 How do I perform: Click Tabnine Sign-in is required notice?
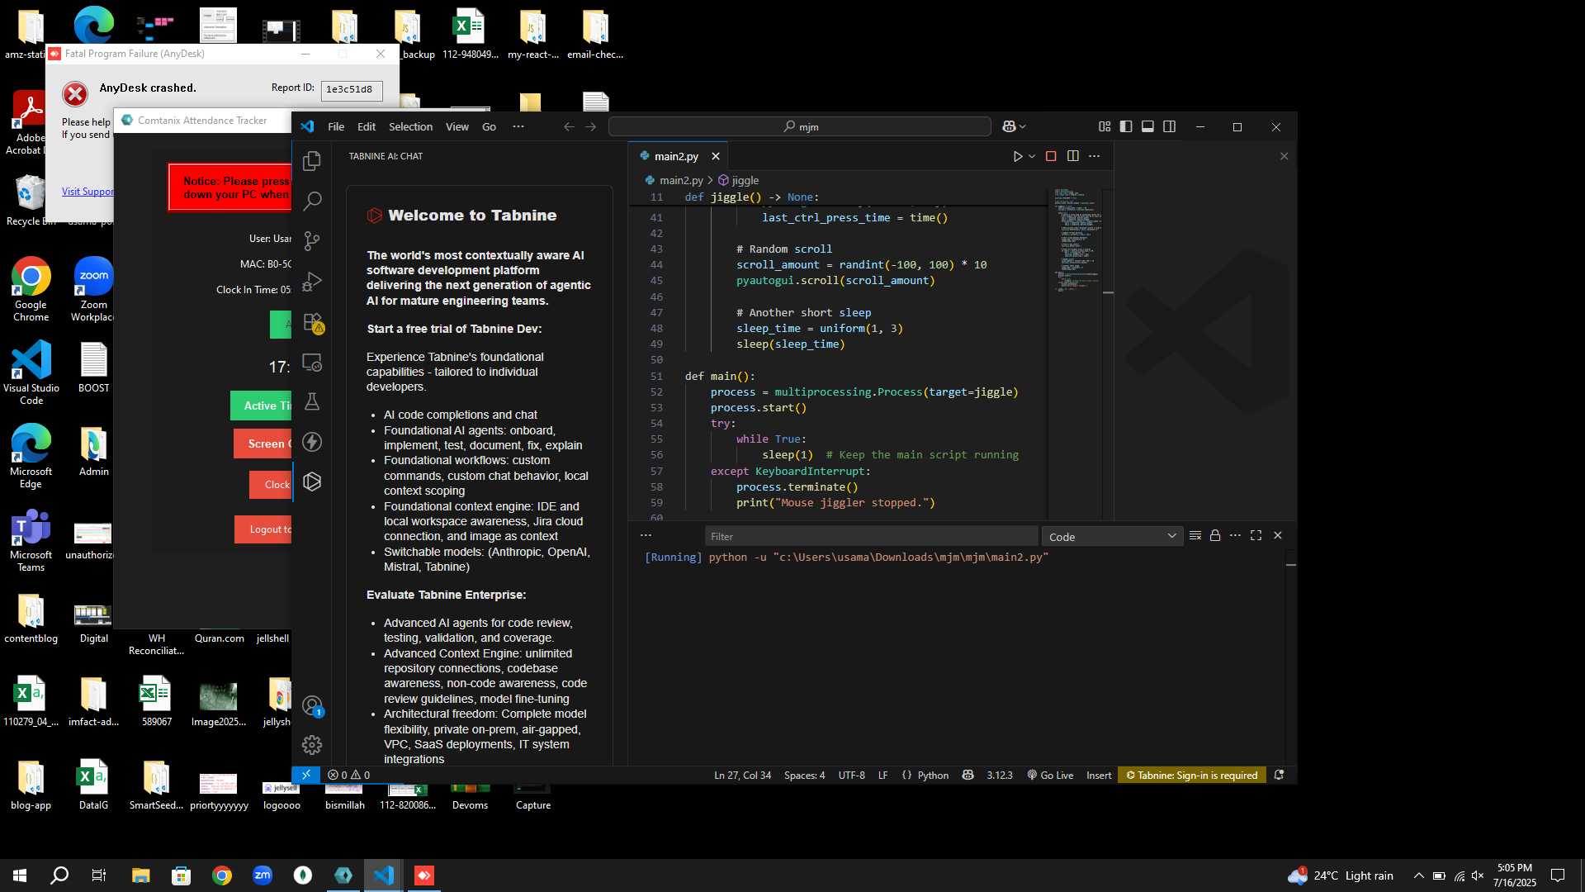tap(1191, 775)
